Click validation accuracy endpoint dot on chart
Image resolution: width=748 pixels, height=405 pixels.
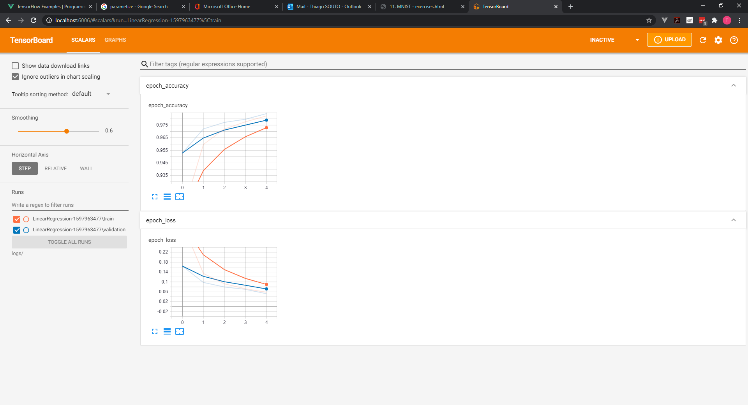coord(266,120)
